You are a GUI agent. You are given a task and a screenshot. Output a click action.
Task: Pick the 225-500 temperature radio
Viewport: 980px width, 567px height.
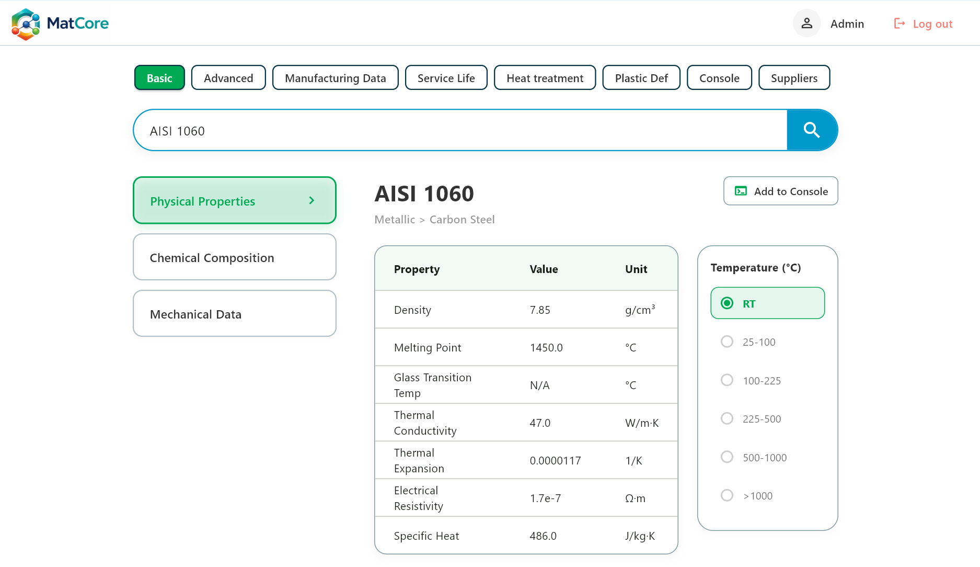(727, 418)
